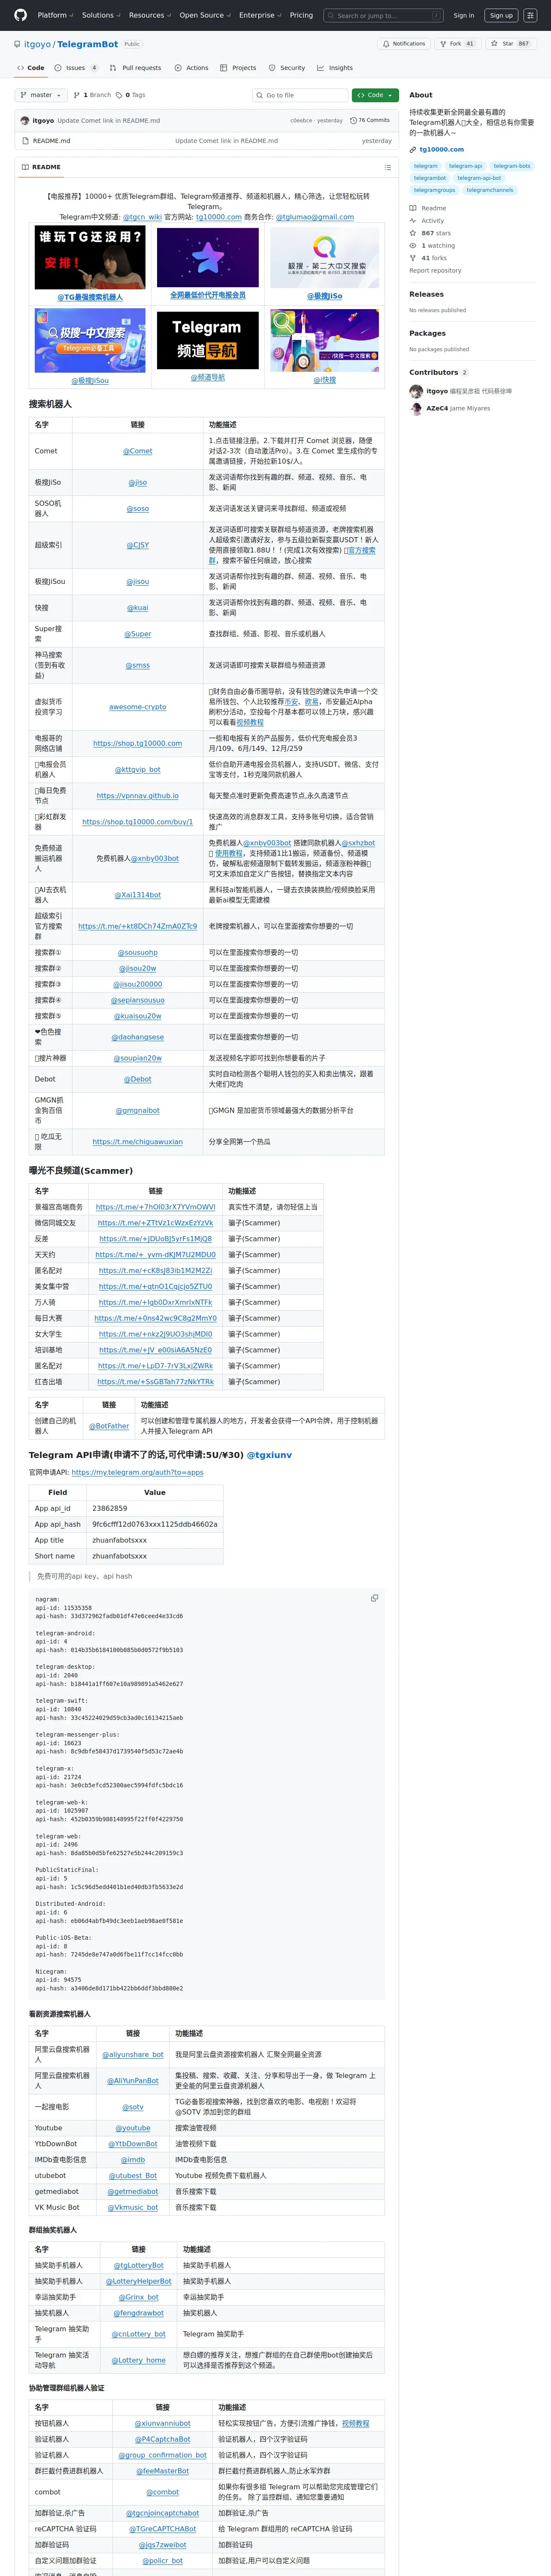Click Report repository link

coord(435,270)
